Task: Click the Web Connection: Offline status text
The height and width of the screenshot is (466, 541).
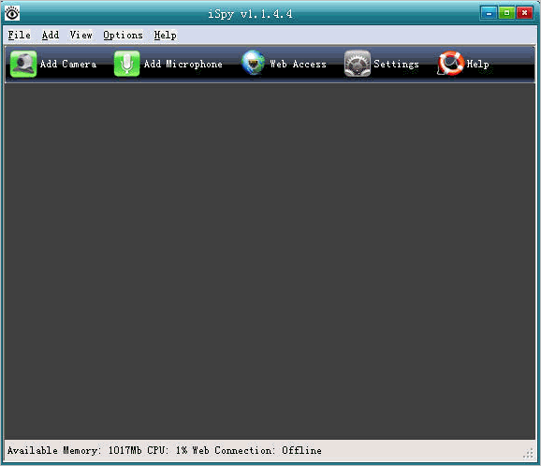Action: tap(257, 450)
